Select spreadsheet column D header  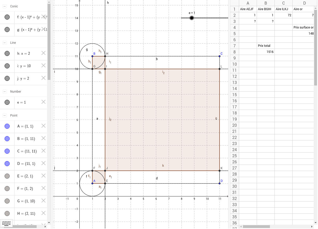tap(303, 3)
